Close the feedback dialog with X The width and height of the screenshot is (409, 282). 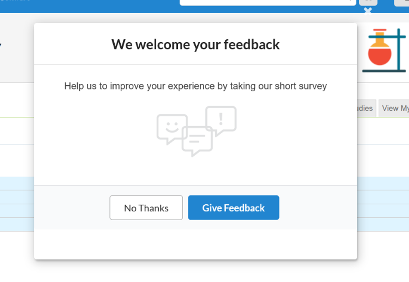[368, 11]
